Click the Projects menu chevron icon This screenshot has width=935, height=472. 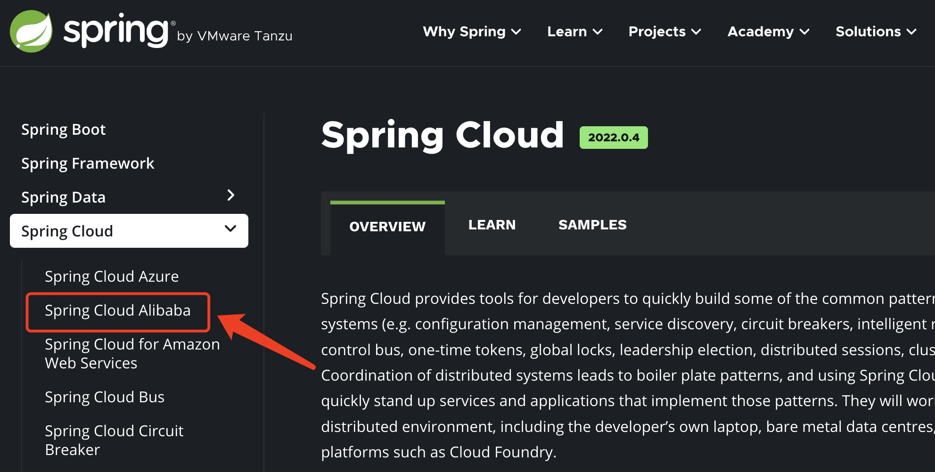(x=696, y=32)
